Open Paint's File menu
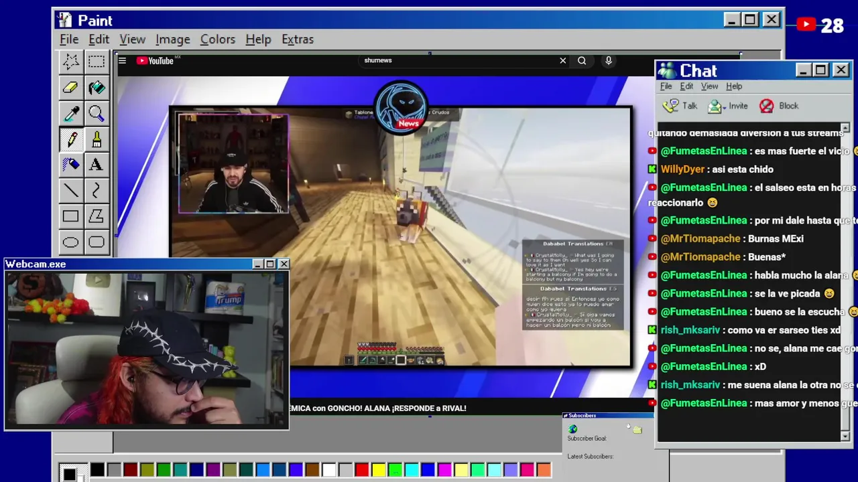Image resolution: width=858 pixels, height=482 pixels. point(69,39)
